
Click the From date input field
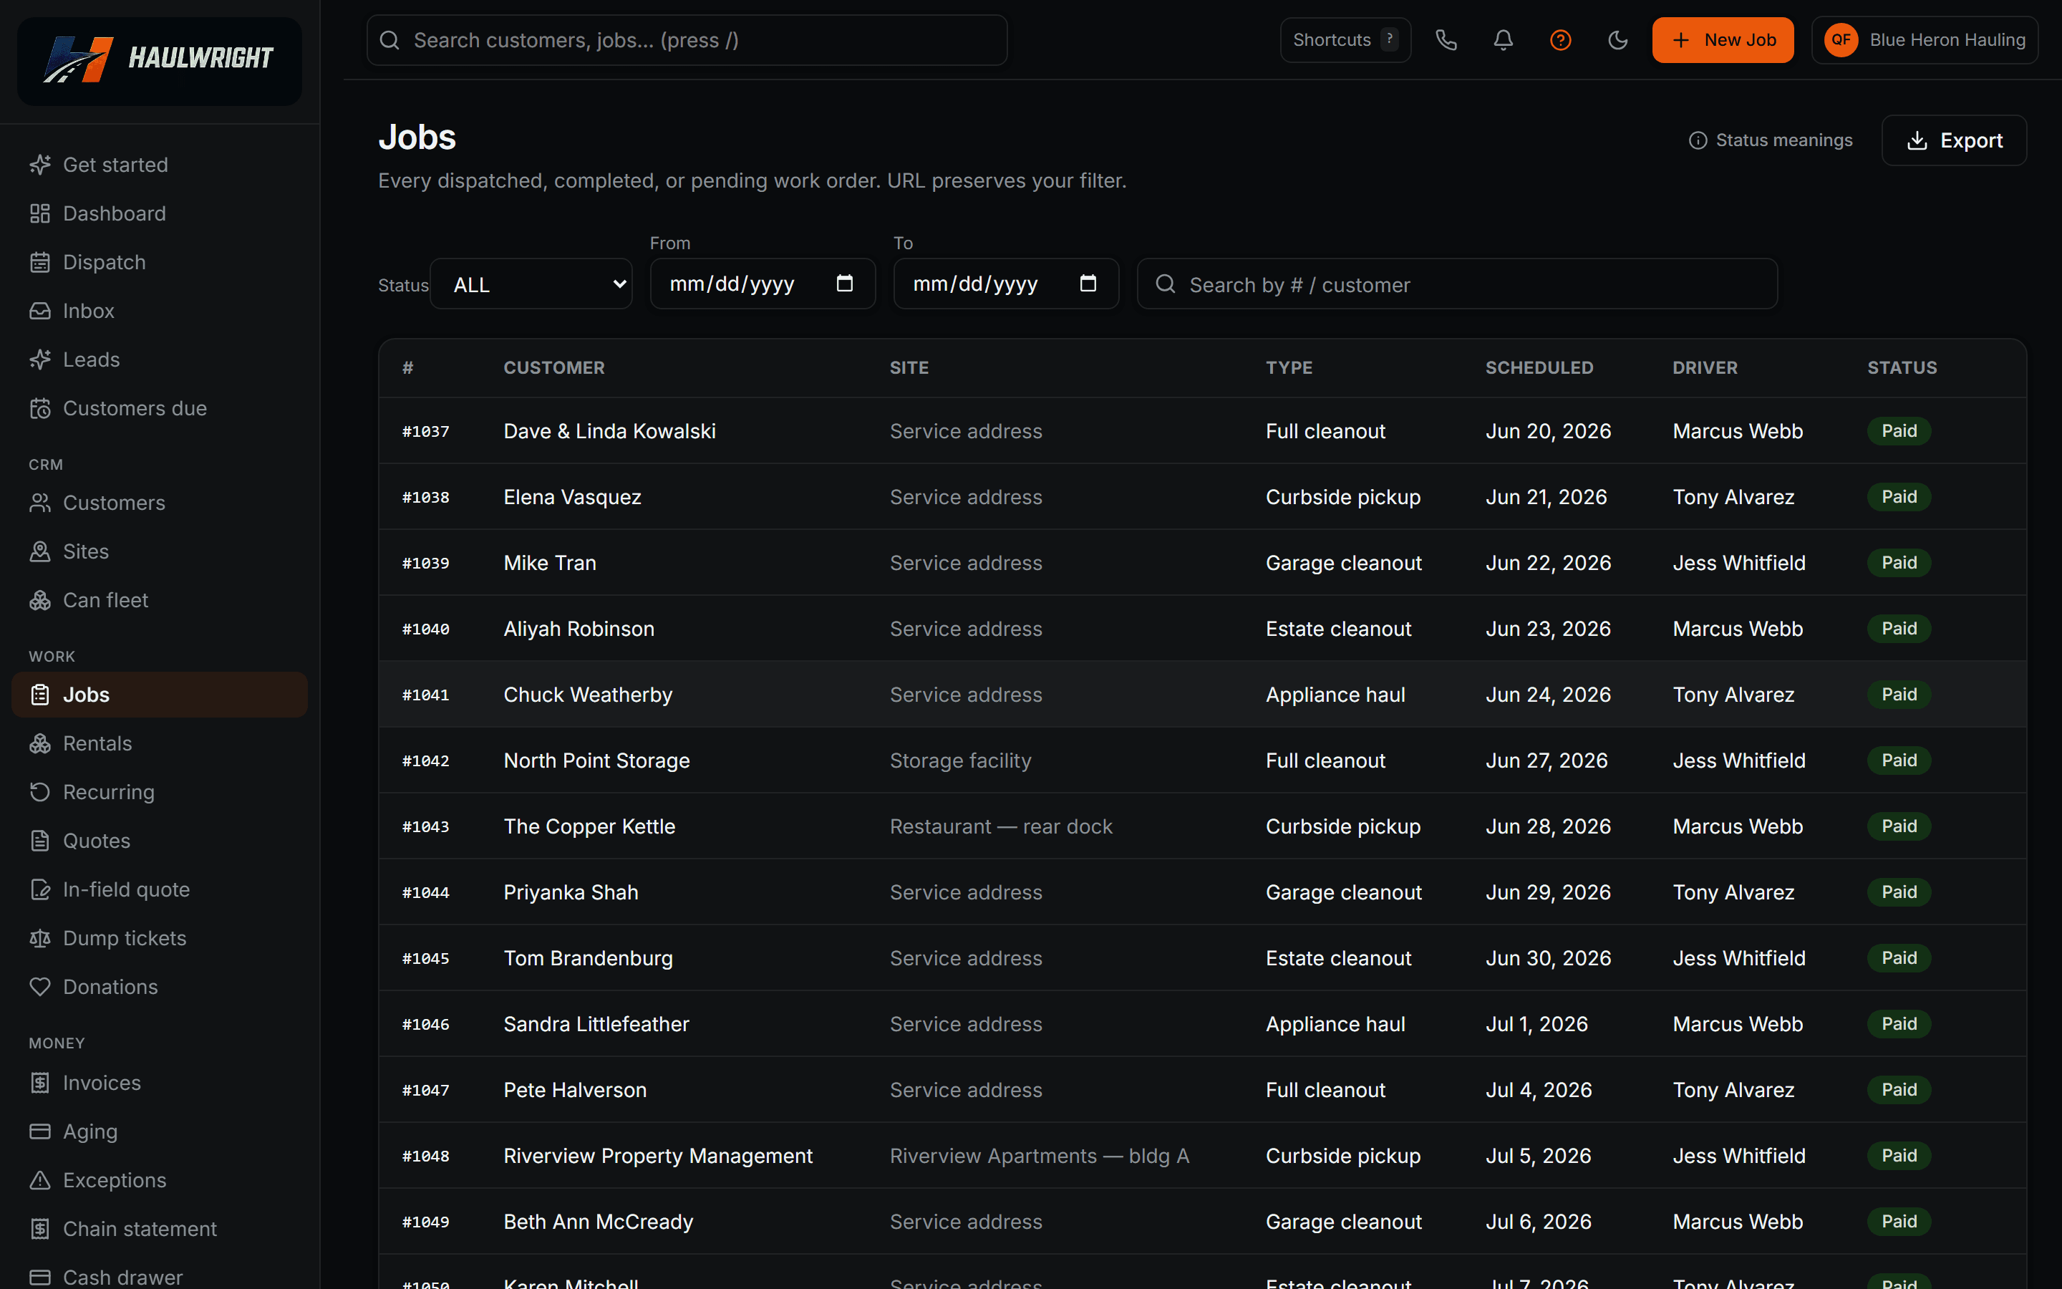(763, 284)
